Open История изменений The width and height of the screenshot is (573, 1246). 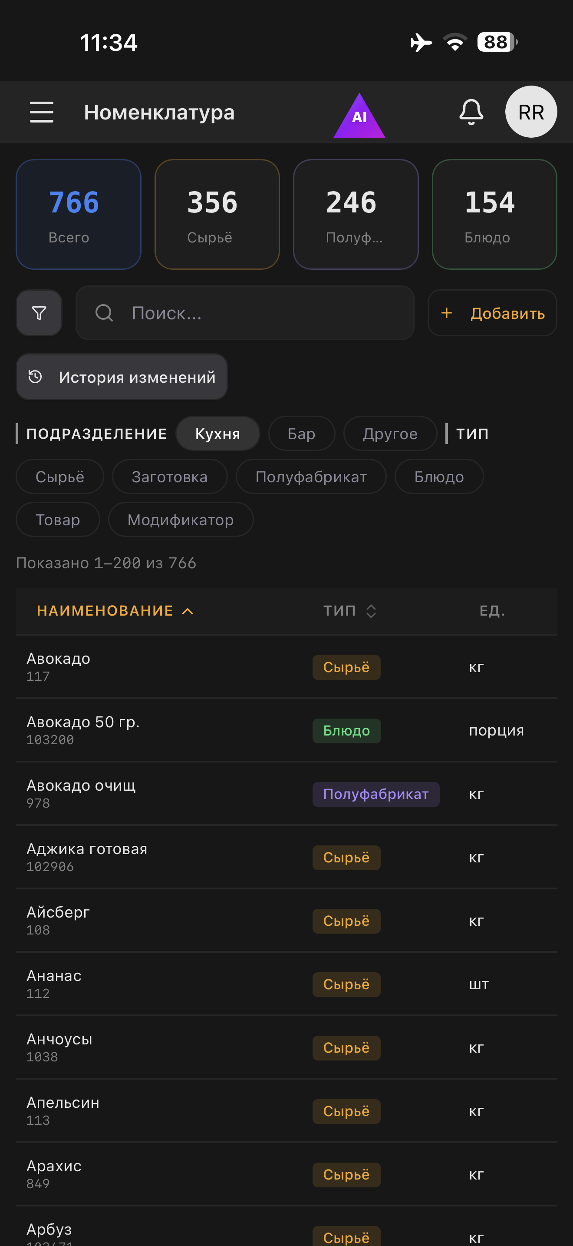point(121,377)
